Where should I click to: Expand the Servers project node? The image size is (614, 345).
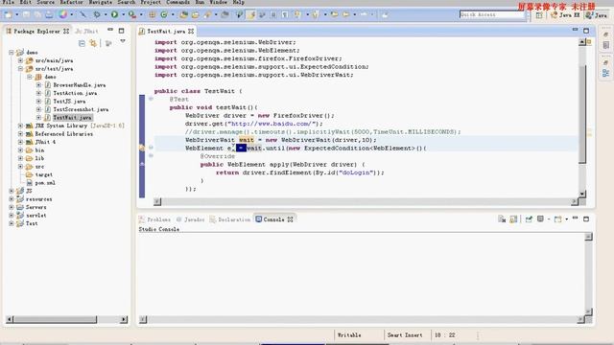[x=12, y=207]
